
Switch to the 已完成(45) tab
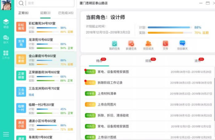click(66, 13)
